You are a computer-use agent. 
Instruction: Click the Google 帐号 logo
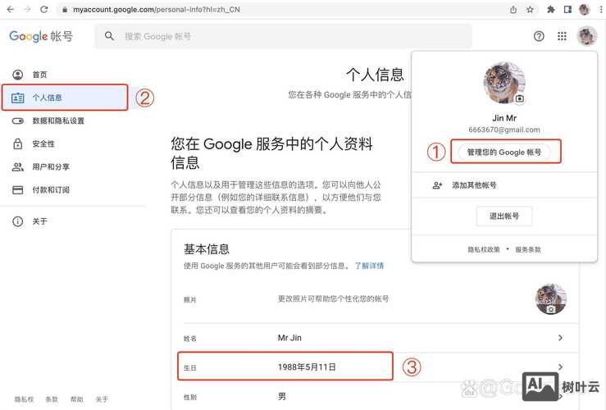click(x=41, y=36)
